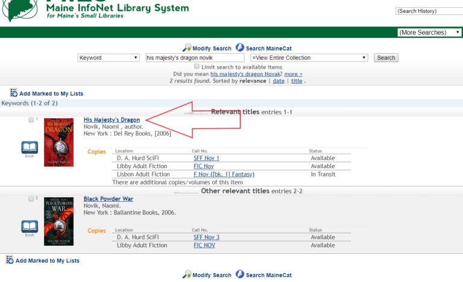The image size is (463, 282).
Task: Sort results by date
Action: pos(279,81)
